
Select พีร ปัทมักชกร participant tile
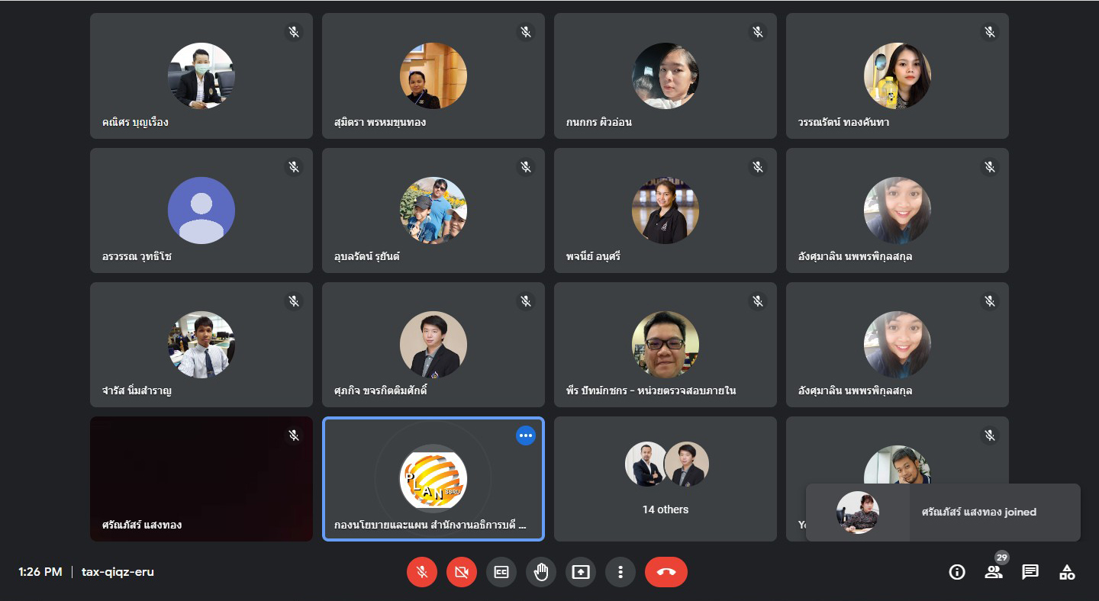click(x=665, y=345)
